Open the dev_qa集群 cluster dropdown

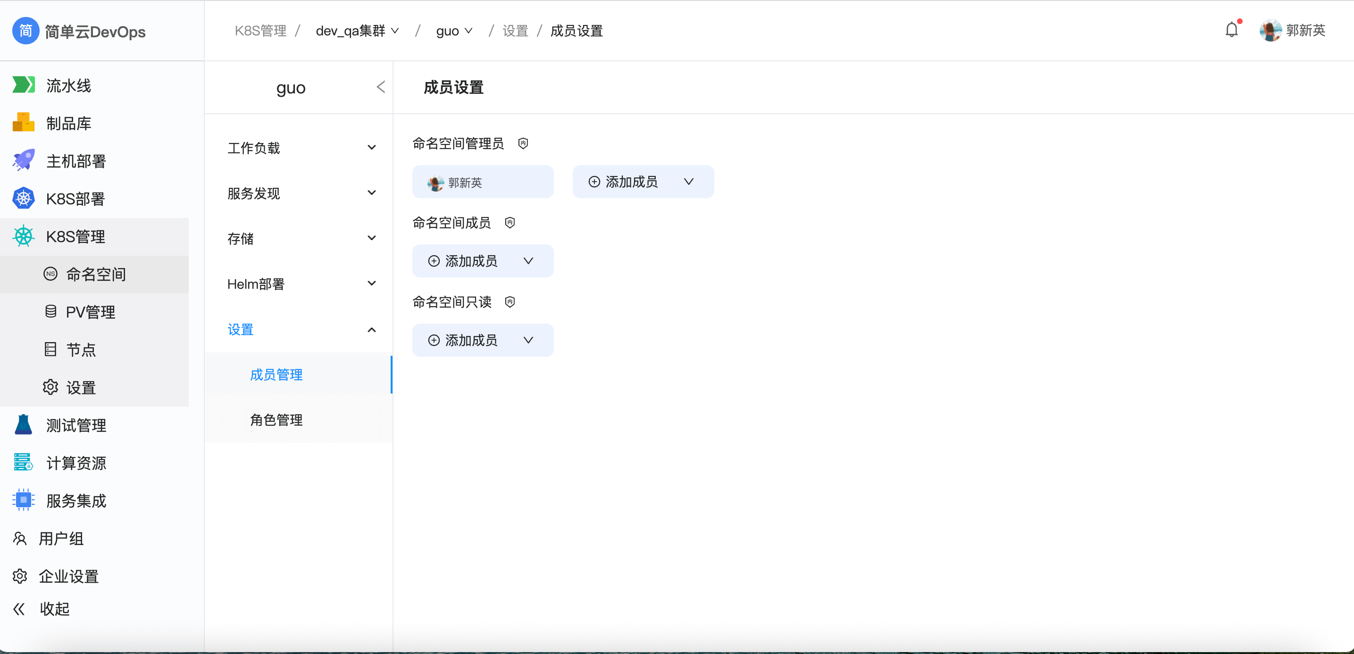coord(357,31)
